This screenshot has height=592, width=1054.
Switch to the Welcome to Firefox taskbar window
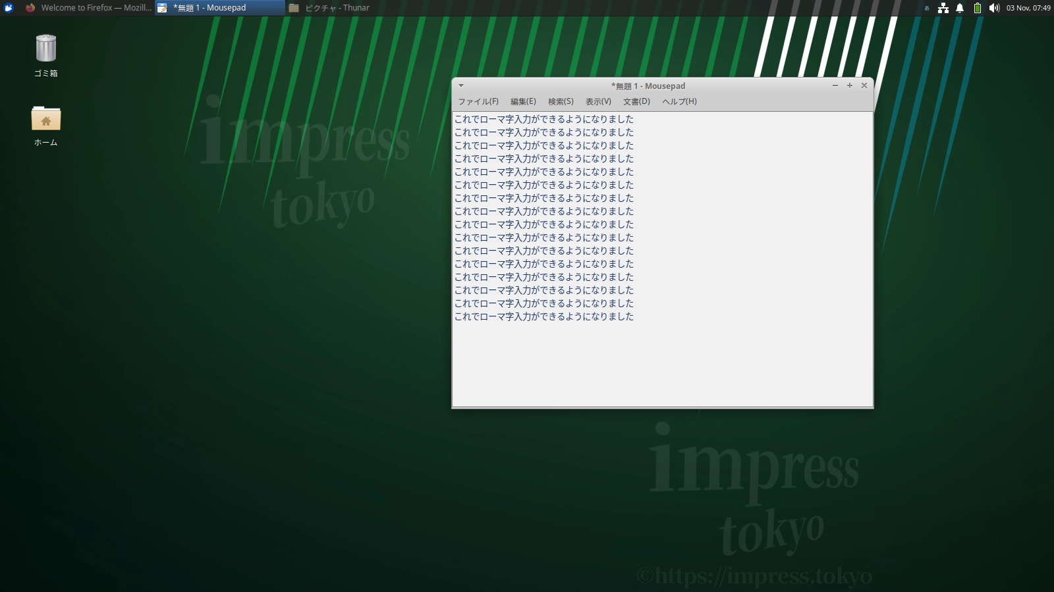coord(88,8)
